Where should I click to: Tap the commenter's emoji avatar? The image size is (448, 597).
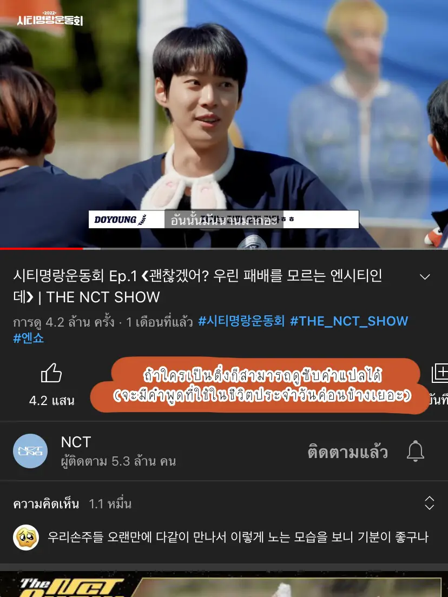point(26,537)
